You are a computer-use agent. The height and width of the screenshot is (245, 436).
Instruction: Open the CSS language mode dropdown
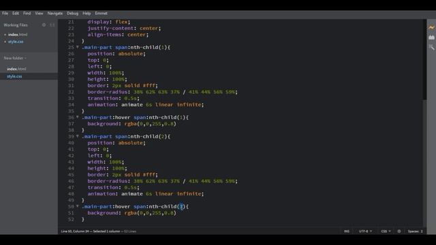386,231
